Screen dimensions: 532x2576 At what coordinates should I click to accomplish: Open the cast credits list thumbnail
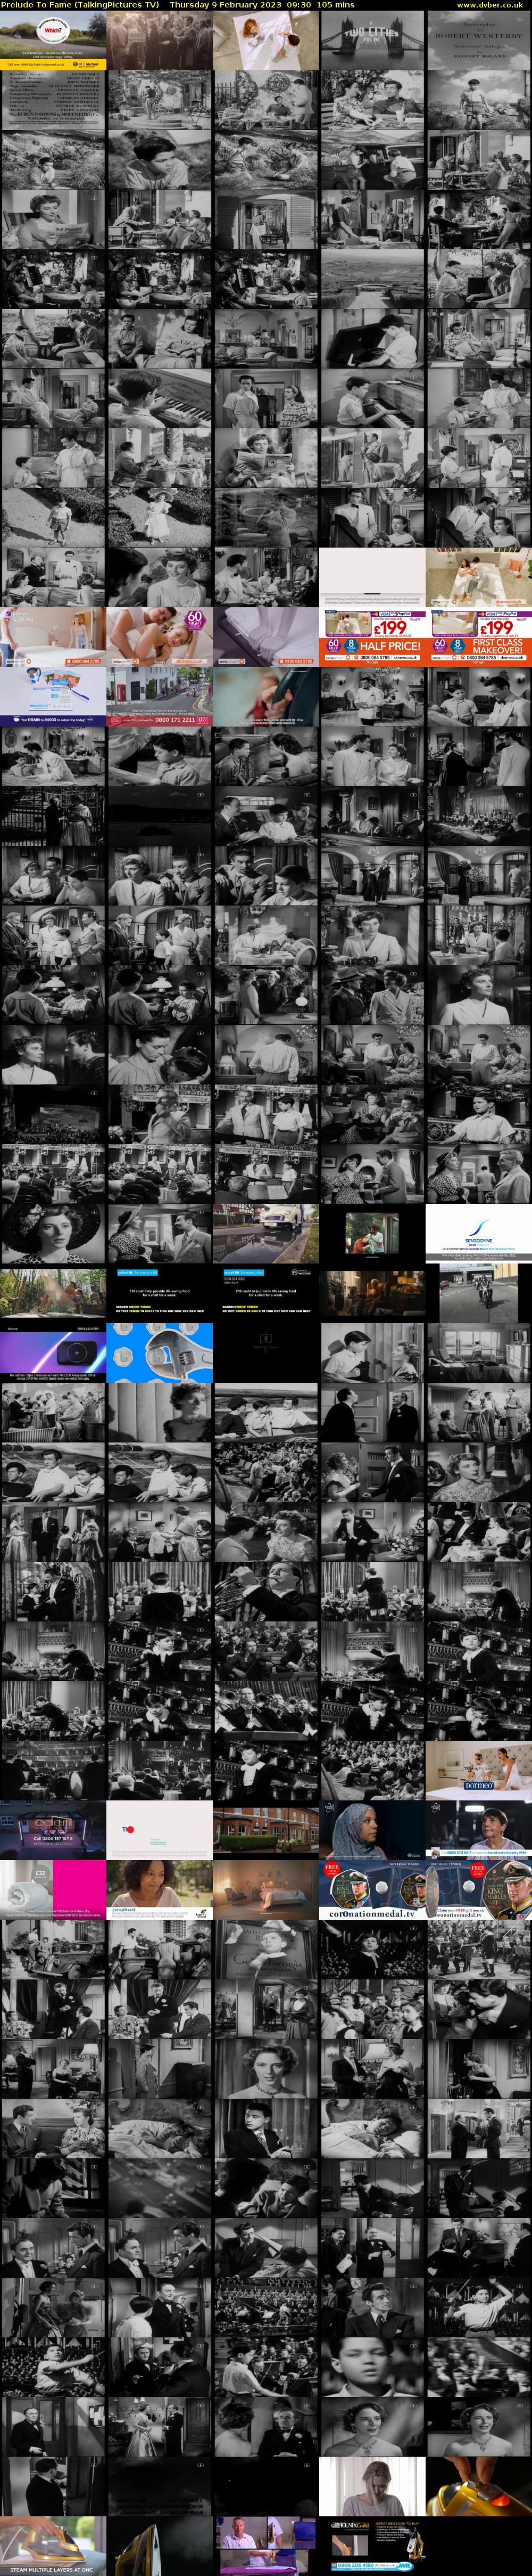pos(53,100)
